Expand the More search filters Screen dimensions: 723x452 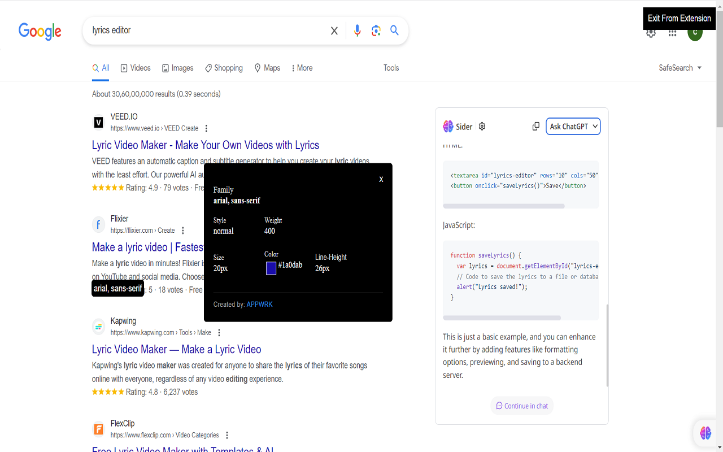[x=302, y=68]
